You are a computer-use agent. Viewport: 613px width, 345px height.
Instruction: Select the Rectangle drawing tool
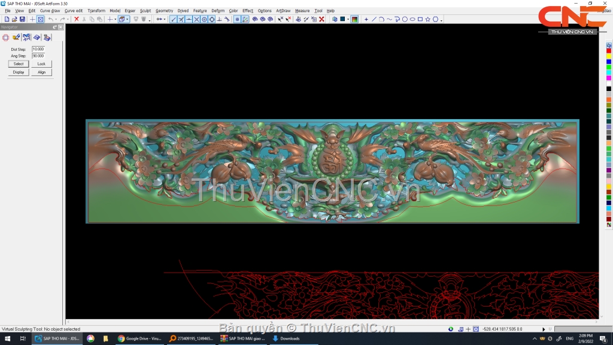click(x=420, y=19)
